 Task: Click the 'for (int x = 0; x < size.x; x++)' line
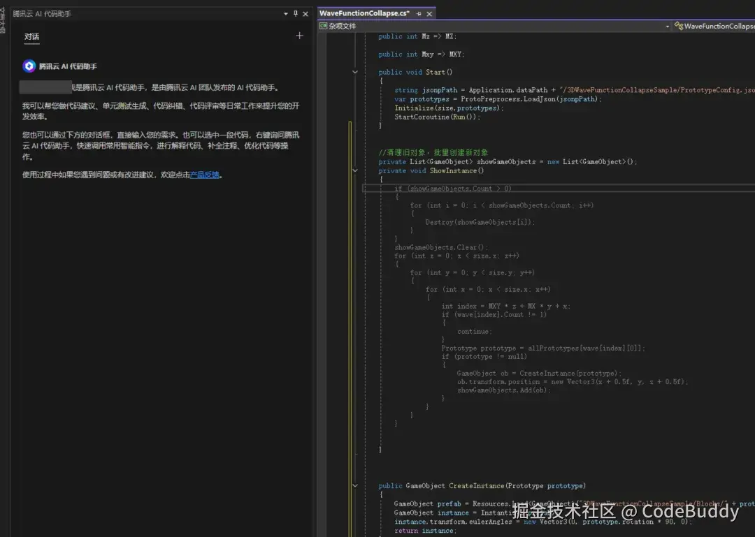(488, 290)
